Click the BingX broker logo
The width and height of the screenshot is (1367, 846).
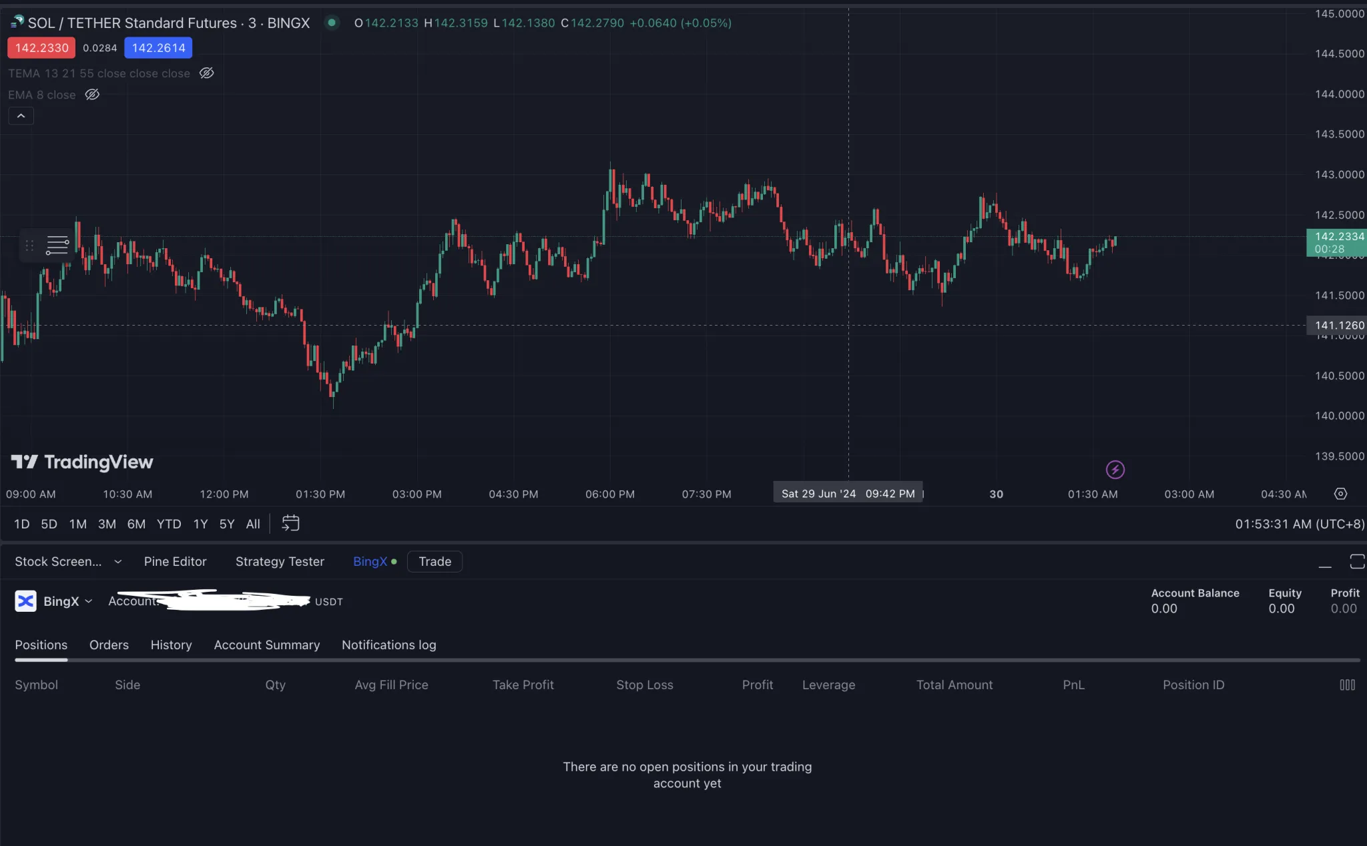pos(25,601)
